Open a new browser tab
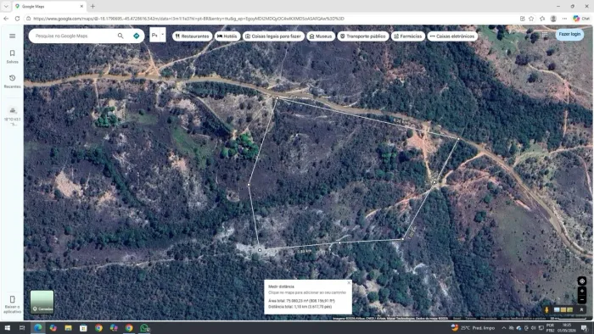 (x=92, y=7)
